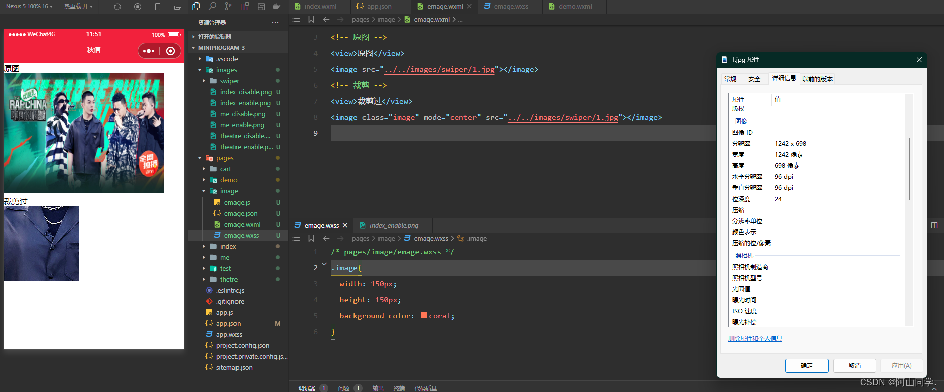This screenshot has width=944, height=392.
Task: Click the 取消 button in properties dialog
Action: coord(855,366)
